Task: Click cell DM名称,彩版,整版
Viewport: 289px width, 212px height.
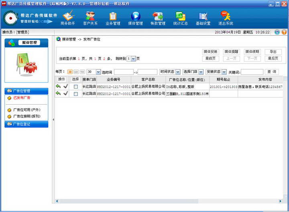Action: click(187, 87)
